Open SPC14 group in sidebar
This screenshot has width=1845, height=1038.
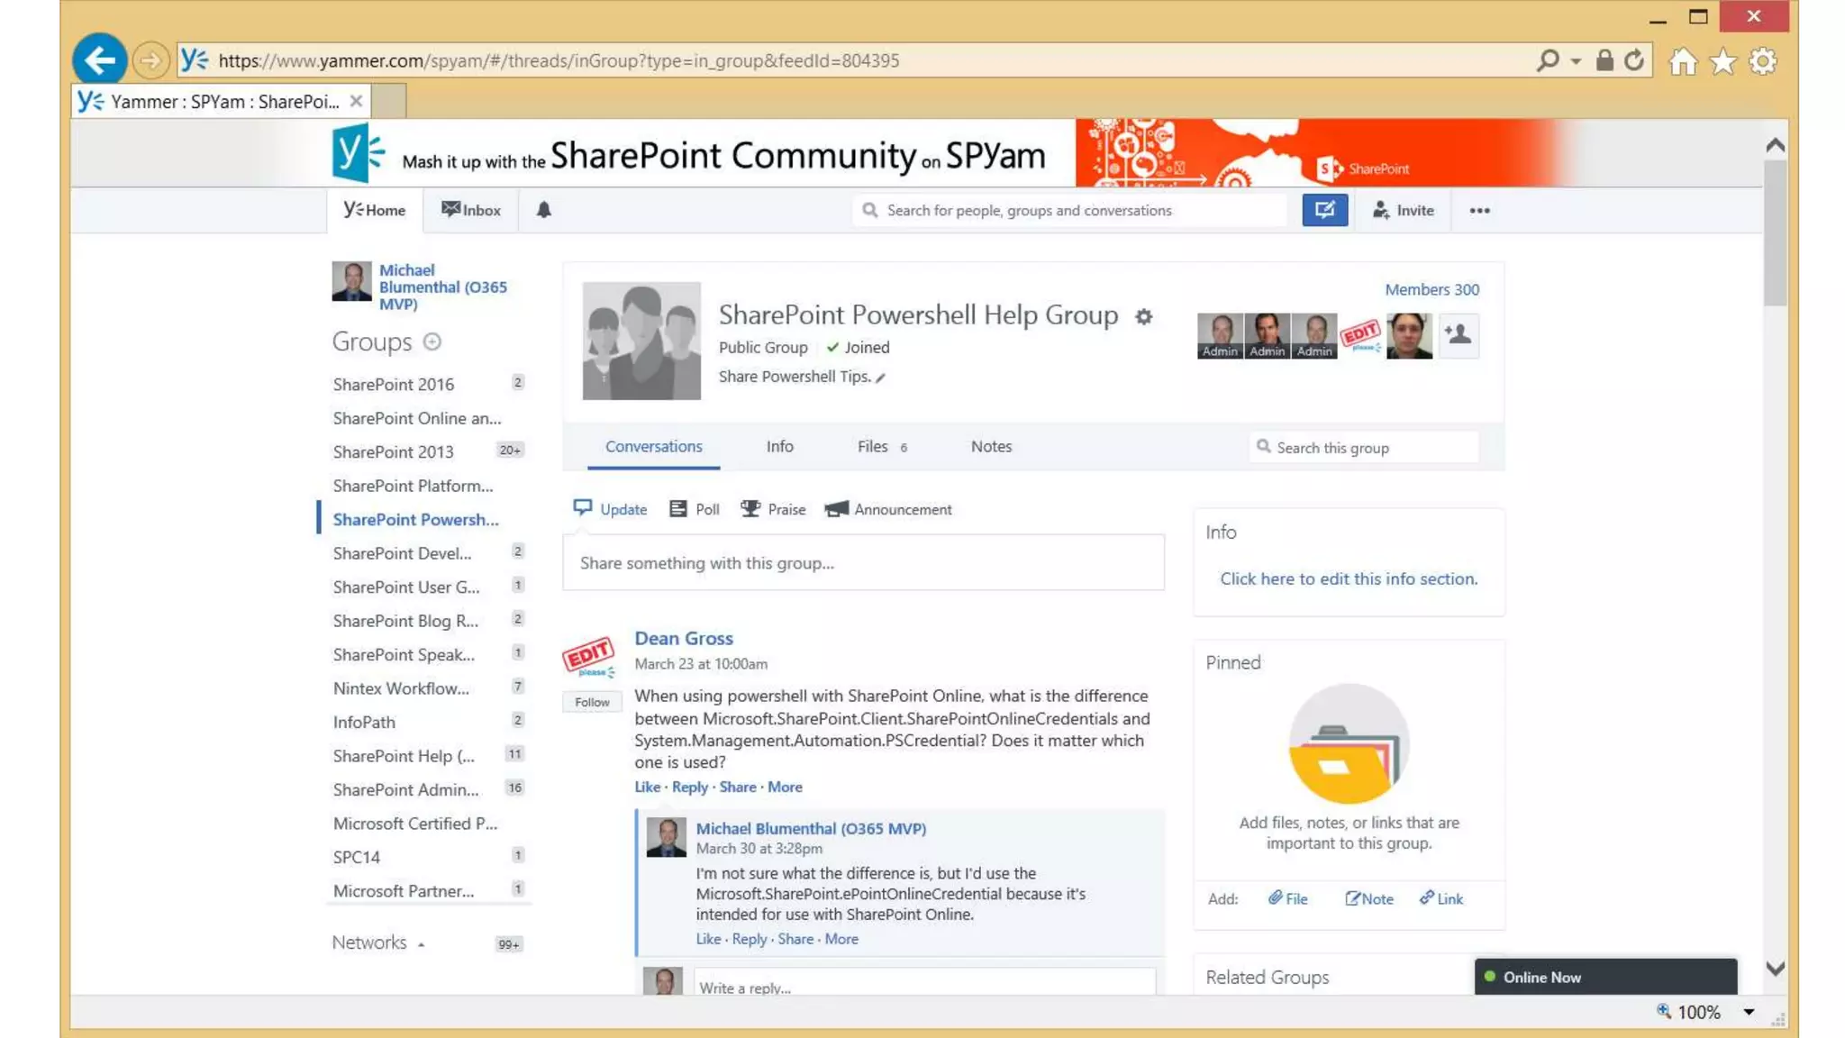[357, 857]
